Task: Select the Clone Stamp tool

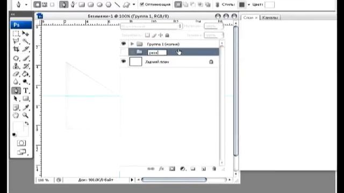Action: click(x=16, y=66)
